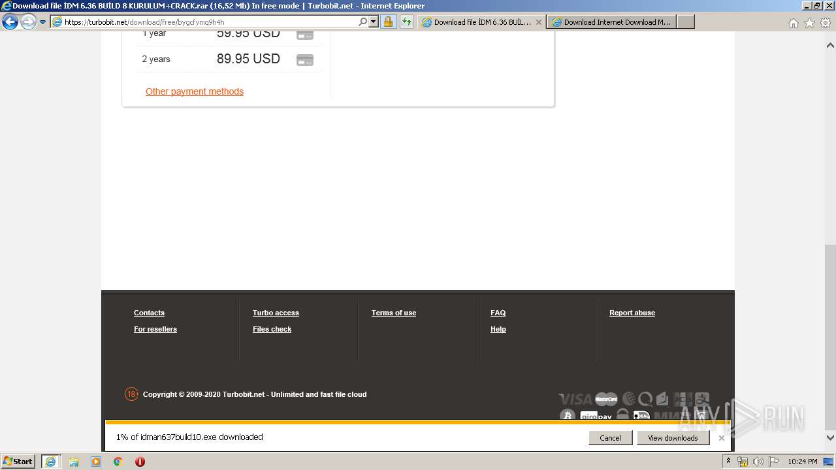Switch to Download Internet Download M... tab
836x470 pixels.
[612, 22]
